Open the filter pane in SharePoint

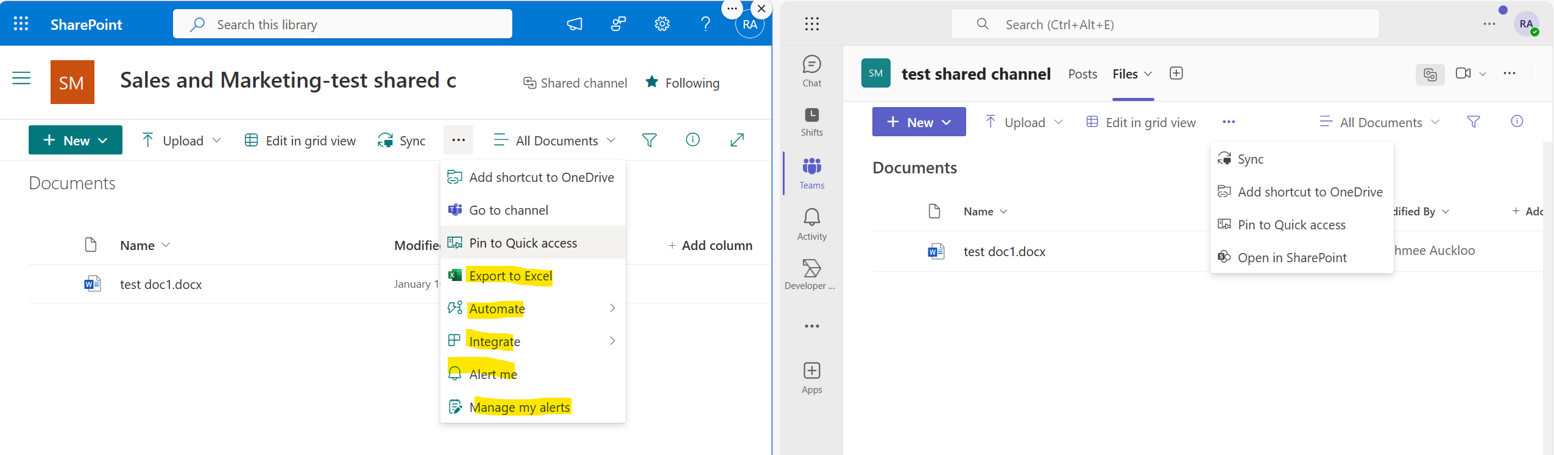point(649,141)
